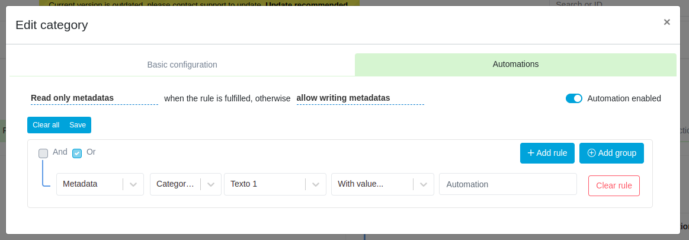This screenshot has width=689, height=240.
Task: Click the plus icon on Add rule
Action: [x=531, y=153]
